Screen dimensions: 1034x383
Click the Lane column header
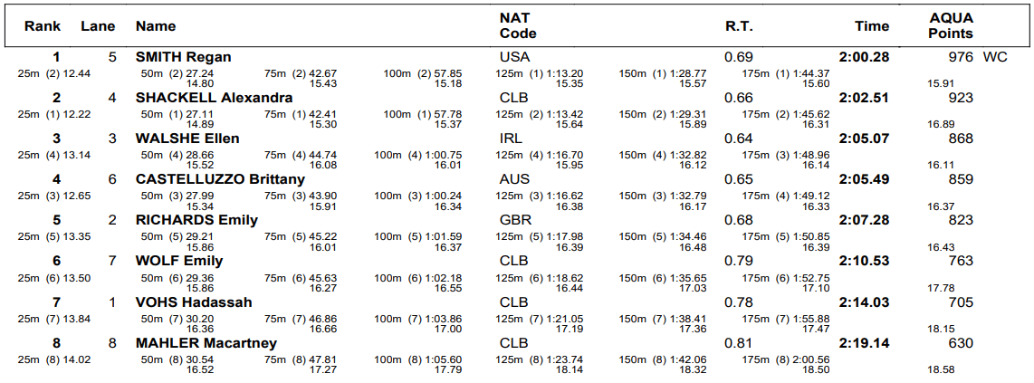tap(98, 26)
